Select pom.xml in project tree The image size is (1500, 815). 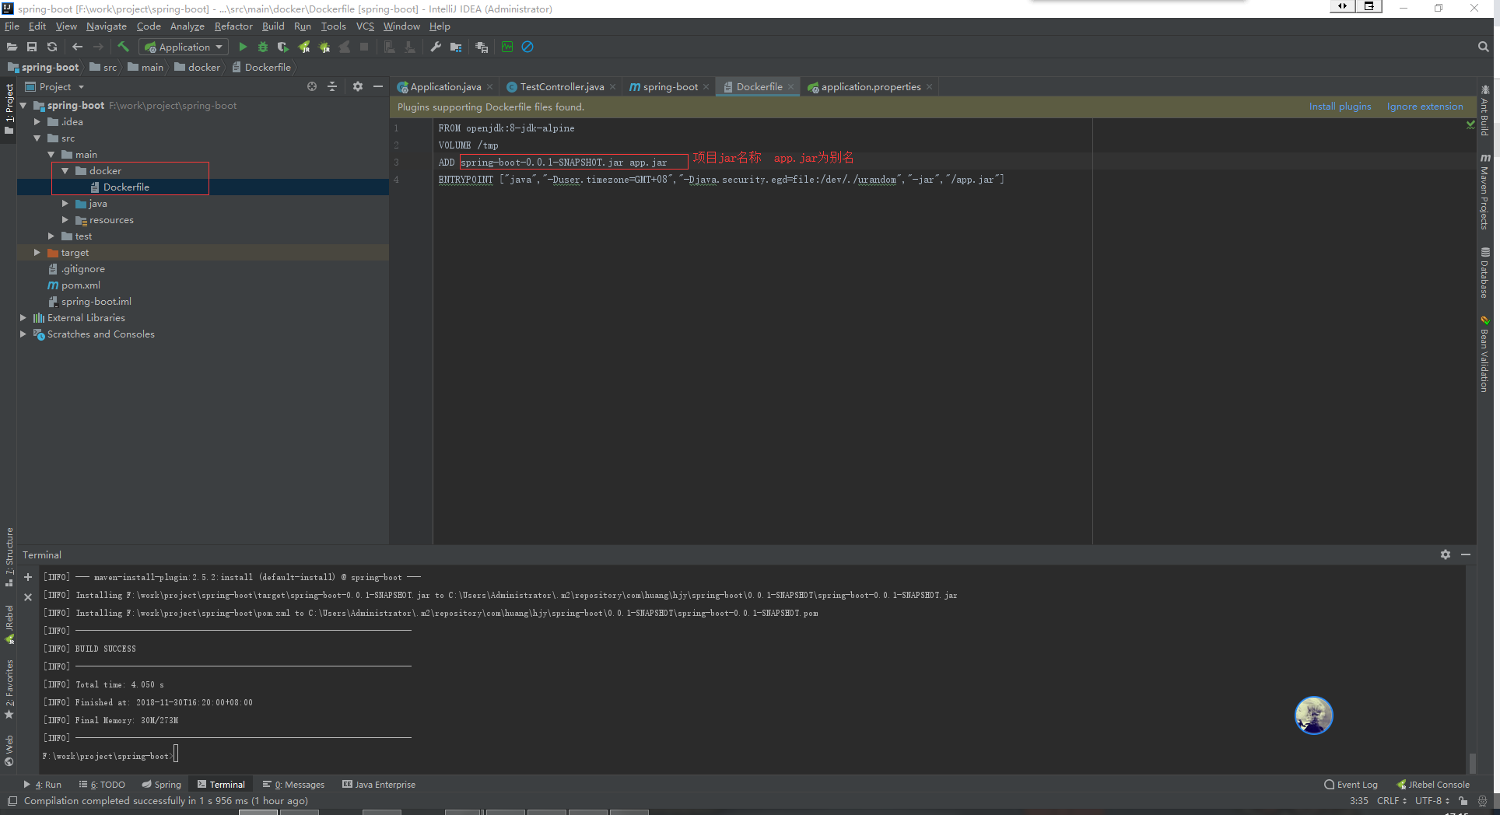pyautogui.click(x=80, y=285)
